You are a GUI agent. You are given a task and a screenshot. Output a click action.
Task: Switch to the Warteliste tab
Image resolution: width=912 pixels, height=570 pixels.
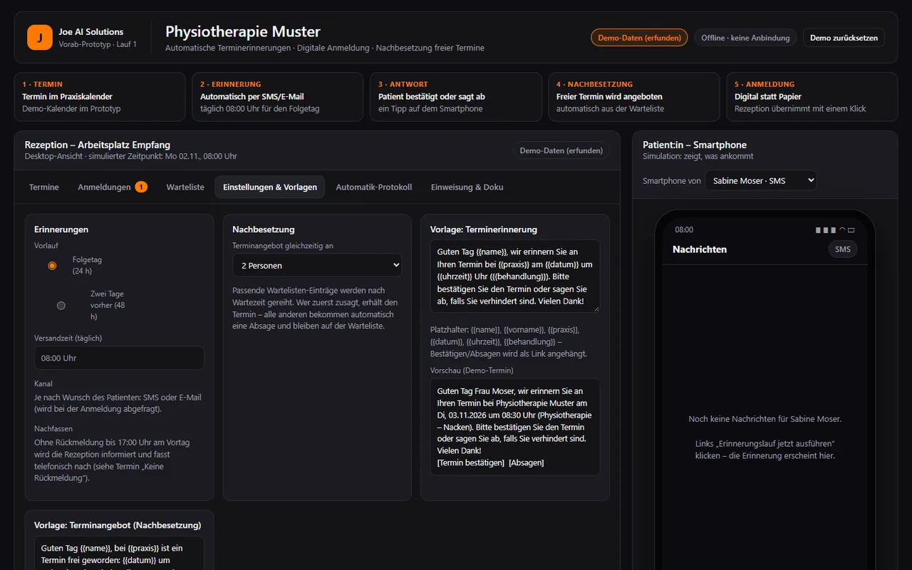point(185,187)
